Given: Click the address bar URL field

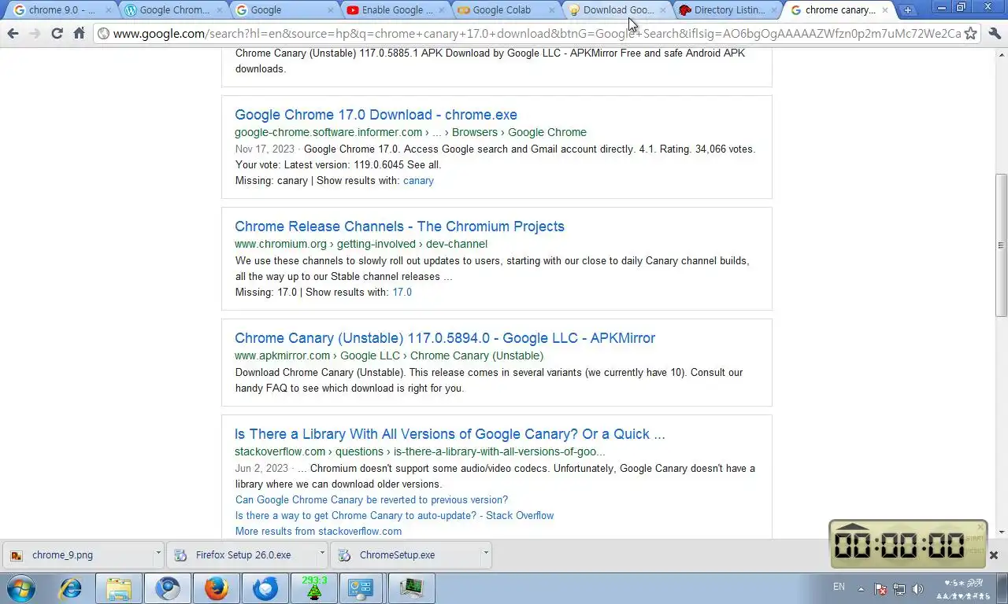Looking at the screenshot, I should (535, 34).
